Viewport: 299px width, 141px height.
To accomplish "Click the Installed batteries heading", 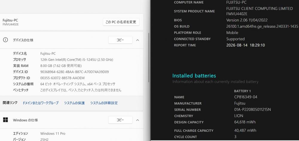I will pyautogui.click(x=194, y=76).
